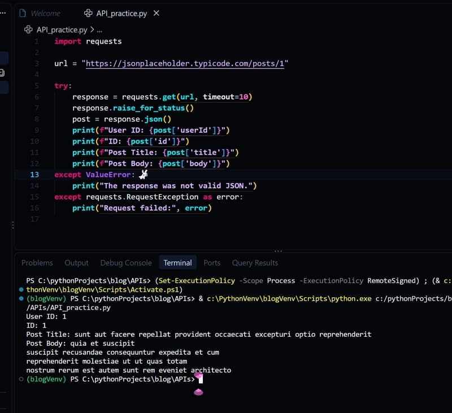The width and height of the screenshot is (452, 413).
Task: Click the terminal prompt input cursor
Action: [201, 379]
